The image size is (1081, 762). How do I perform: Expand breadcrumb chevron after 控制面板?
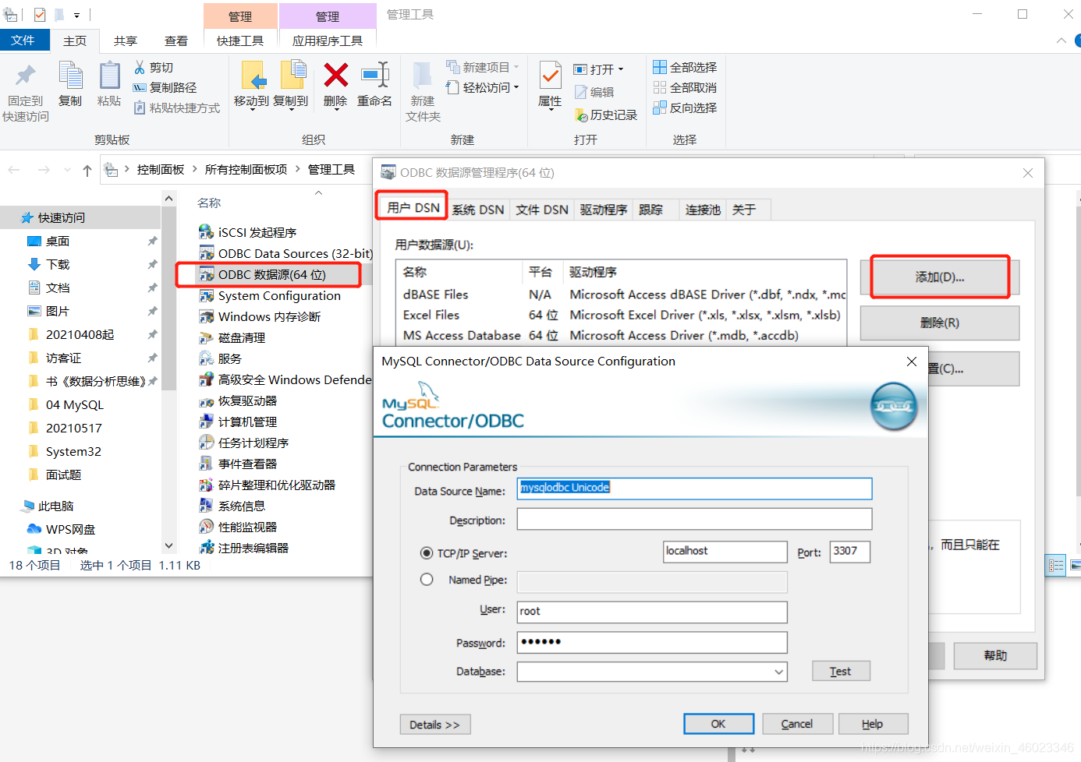coord(195,169)
